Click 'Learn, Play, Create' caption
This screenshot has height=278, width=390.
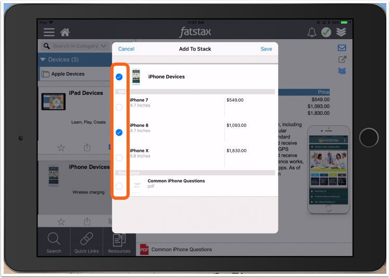coord(89,122)
